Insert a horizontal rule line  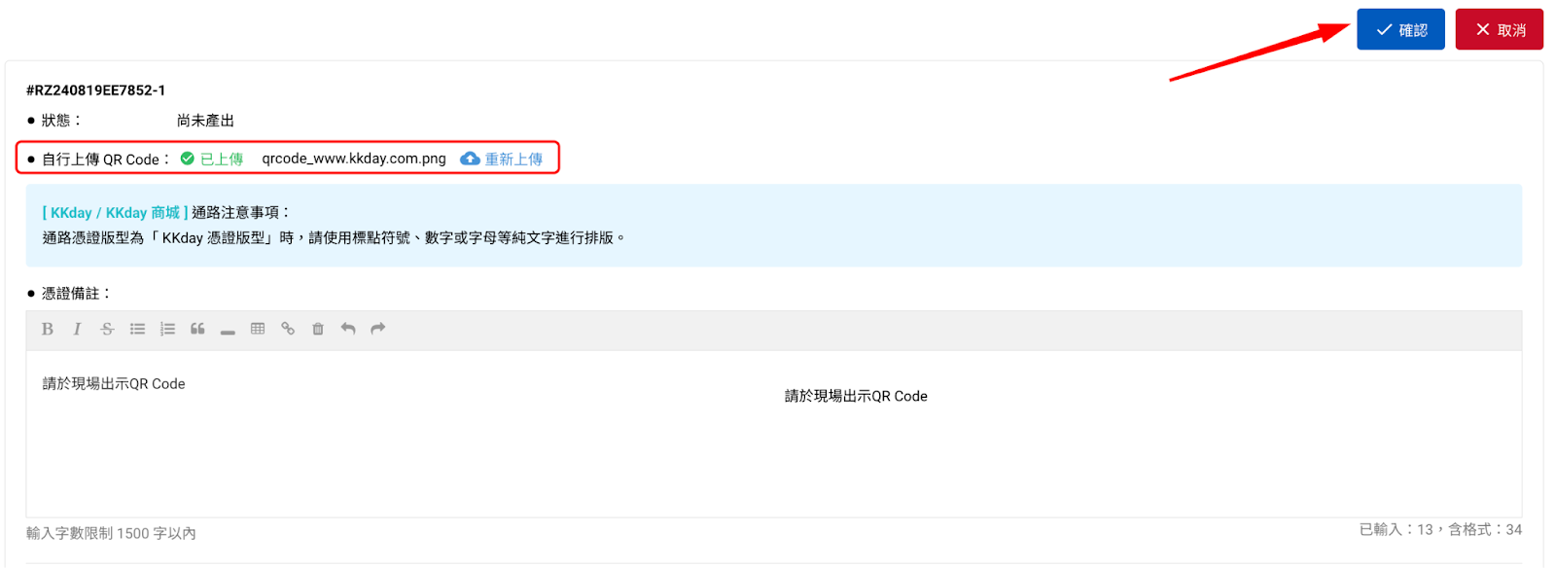[228, 331]
